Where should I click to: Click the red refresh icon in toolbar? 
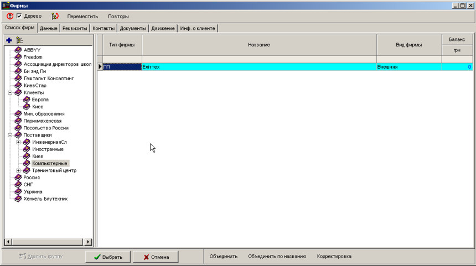click(x=10, y=16)
